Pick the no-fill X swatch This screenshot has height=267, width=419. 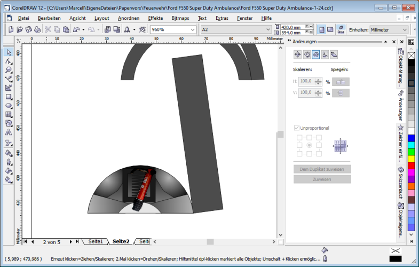[x=411, y=56]
